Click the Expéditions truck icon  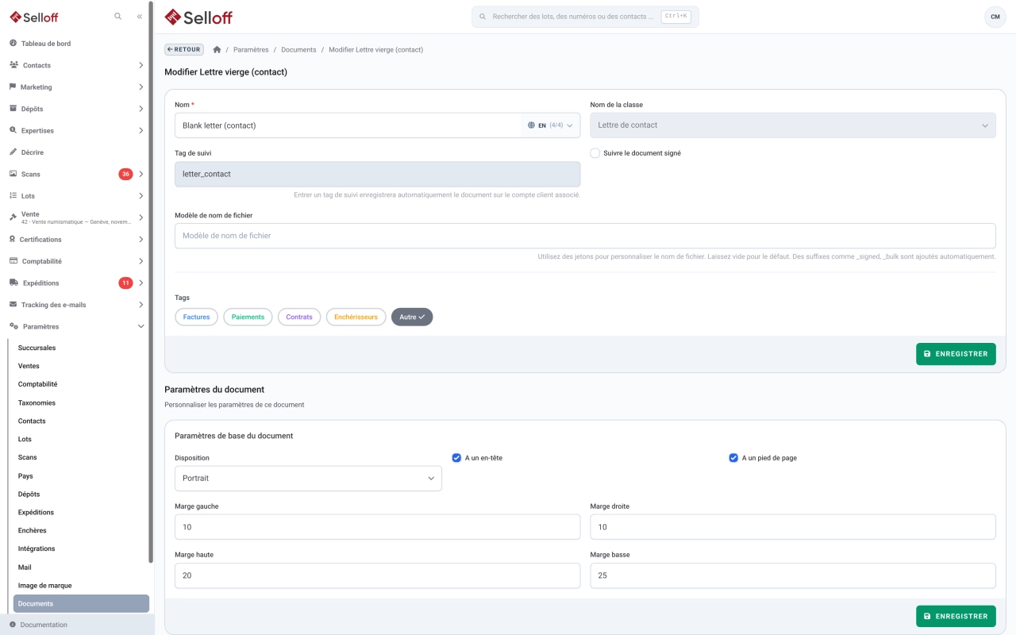click(13, 283)
